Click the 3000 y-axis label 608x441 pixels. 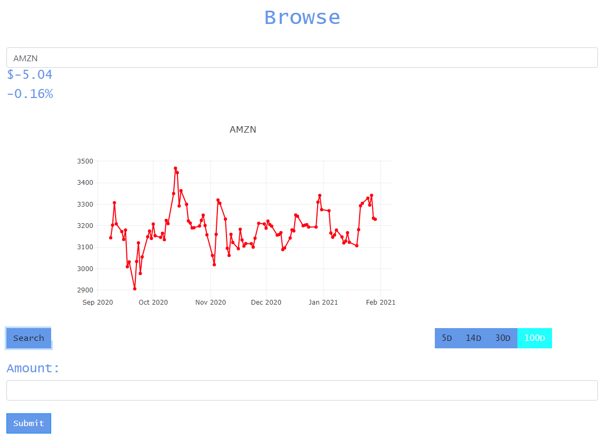coord(85,268)
